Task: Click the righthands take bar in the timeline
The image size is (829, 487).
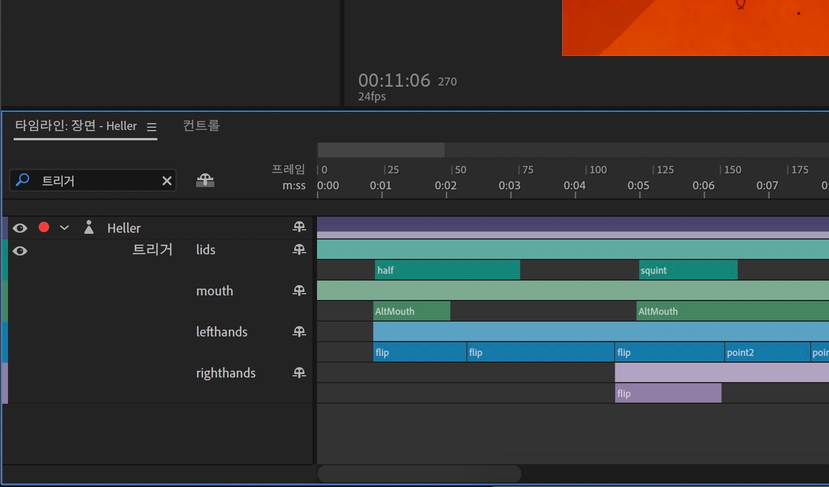Action: pyautogui.click(x=722, y=372)
